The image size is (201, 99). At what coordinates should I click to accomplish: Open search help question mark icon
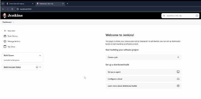click(x=197, y=16)
